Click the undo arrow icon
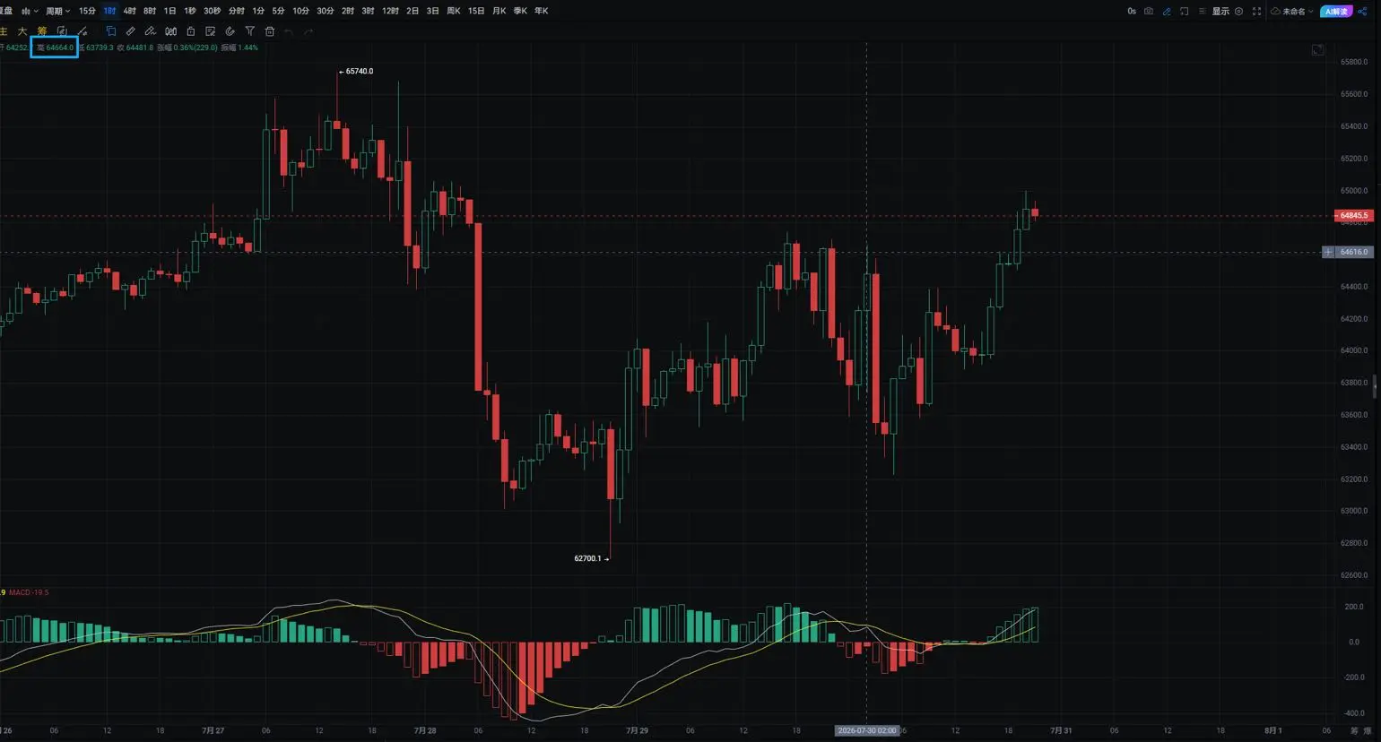The height and width of the screenshot is (742, 1381). click(289, 31)
